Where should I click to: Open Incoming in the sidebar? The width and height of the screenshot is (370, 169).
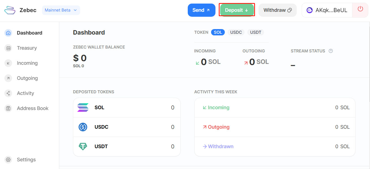(x=27, y=63)
